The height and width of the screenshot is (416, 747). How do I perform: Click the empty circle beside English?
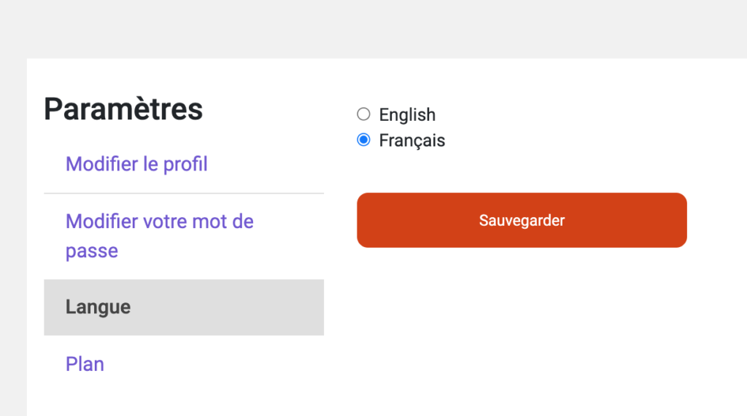click(363, 114)
